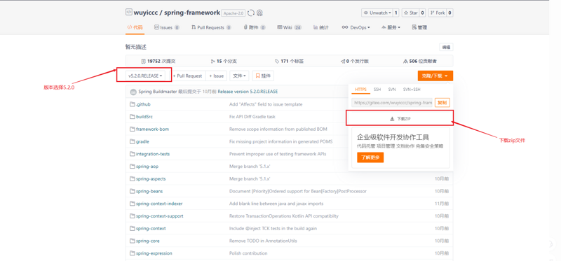Screen dimensions: 561x261
Task: Open the gradle folder icon
Action: 132,142
